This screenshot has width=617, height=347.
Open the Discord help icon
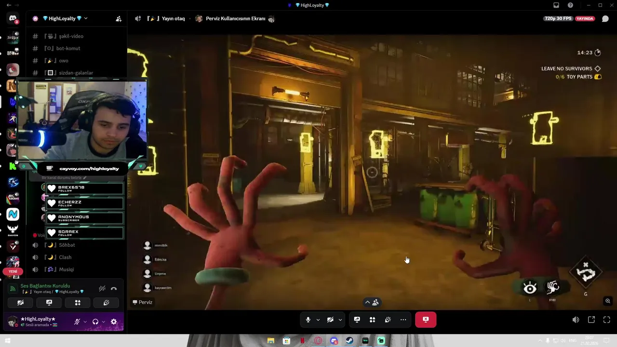(x=571, y=5)
